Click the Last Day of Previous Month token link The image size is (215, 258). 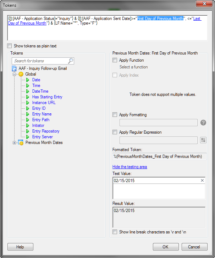pyautogui.click(x=27, y=23)
